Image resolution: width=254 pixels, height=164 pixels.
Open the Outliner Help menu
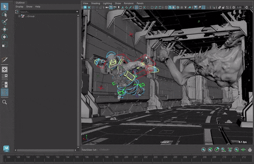click(x=38, y=7)
